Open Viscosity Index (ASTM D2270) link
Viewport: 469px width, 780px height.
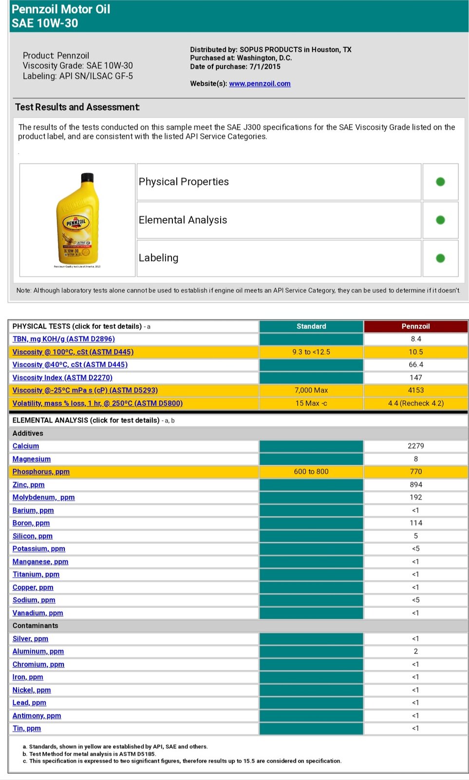click(62, 378)
